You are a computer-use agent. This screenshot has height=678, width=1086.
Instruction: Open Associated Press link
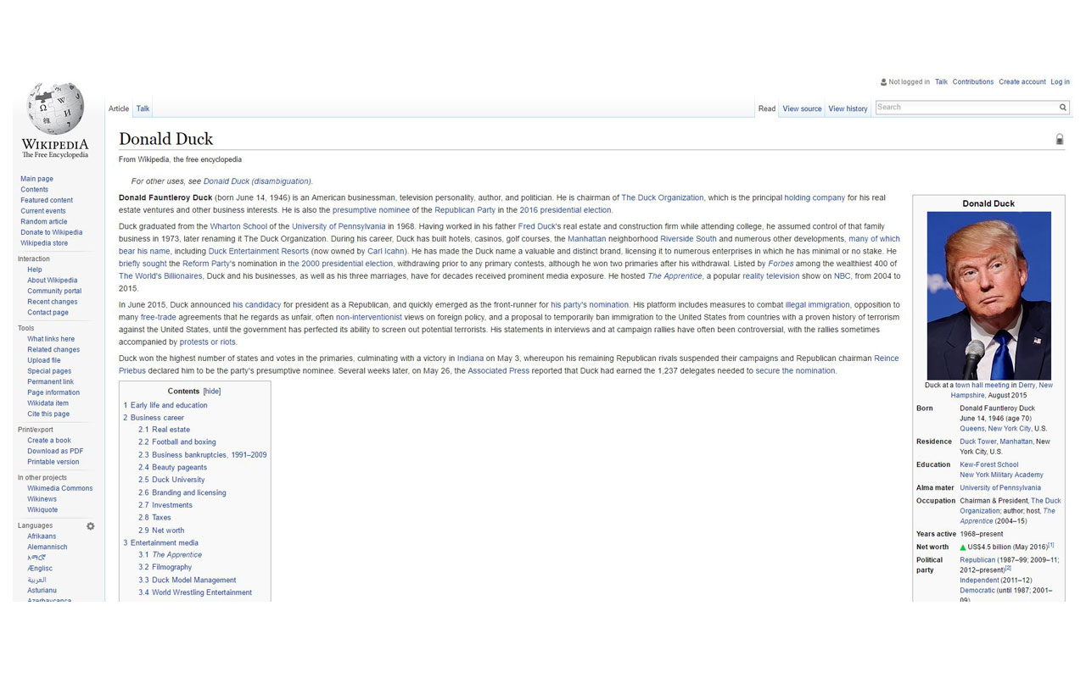(x=498, y=371)
